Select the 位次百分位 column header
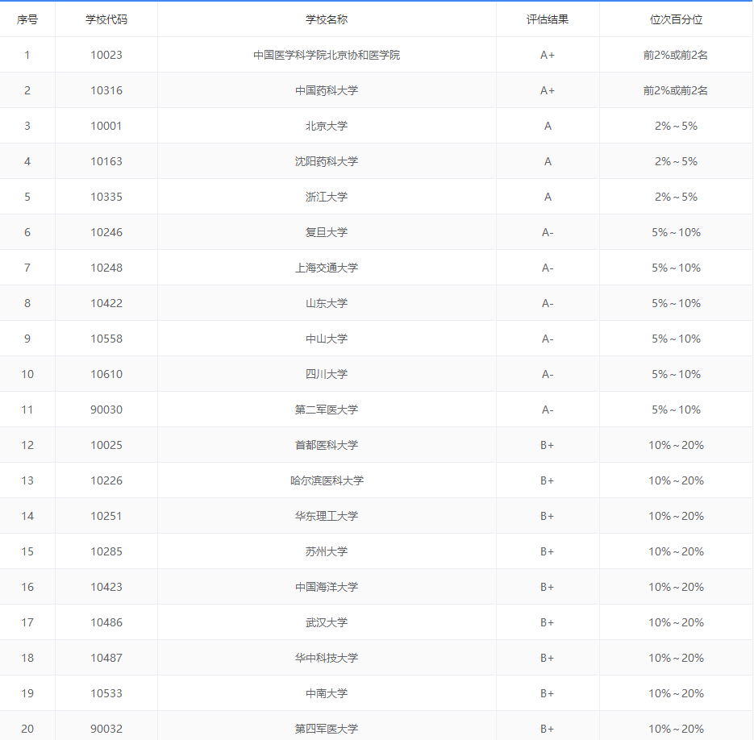Screen dimensions: 754x740 coord(676,19)
